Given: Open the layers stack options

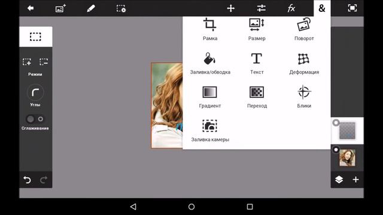Looking at the screenshot, I should (x=339, y=180).
